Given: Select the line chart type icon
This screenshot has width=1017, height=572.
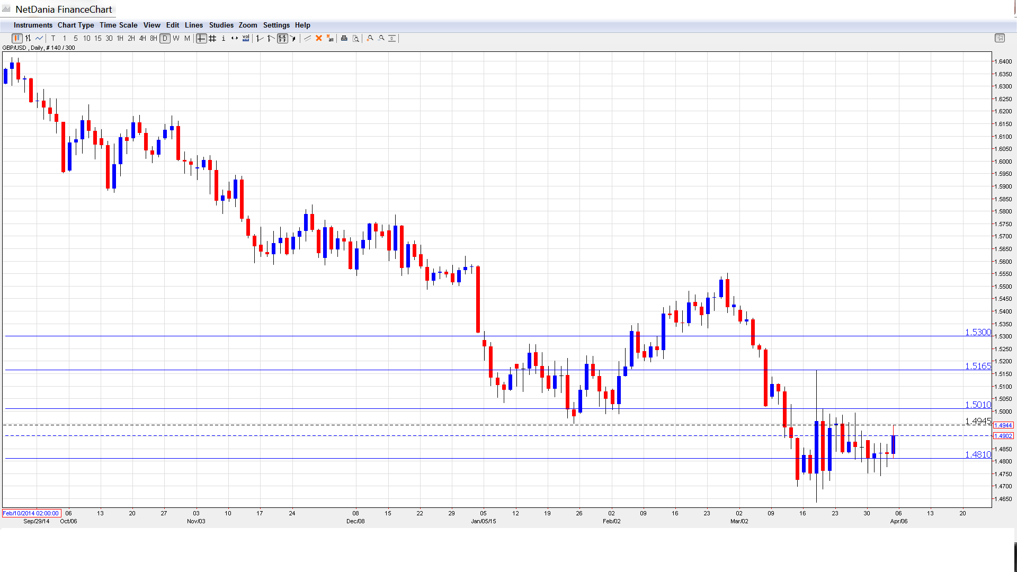Looking at the screenshot, I should (x=39, y=38).
